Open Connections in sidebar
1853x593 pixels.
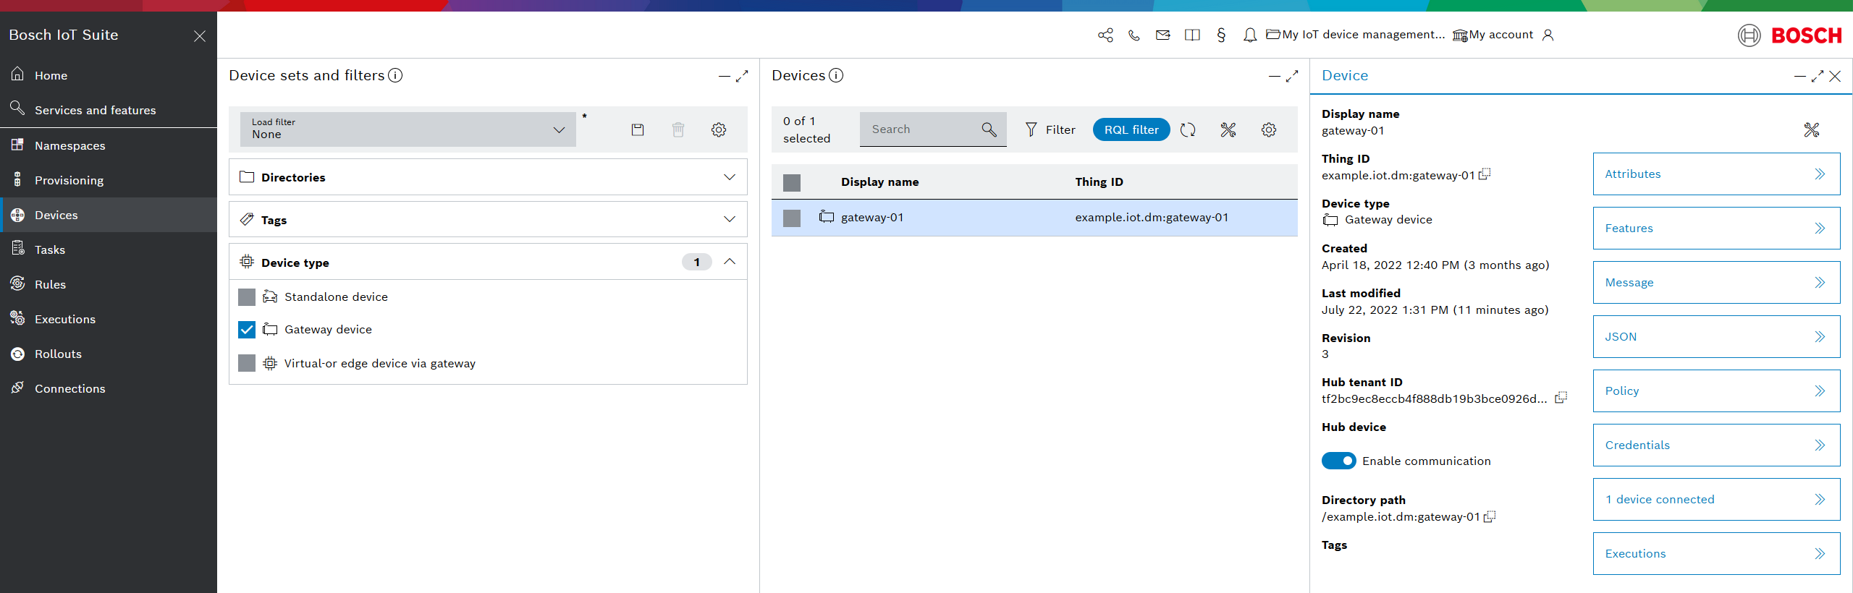[x=109, y=388]
